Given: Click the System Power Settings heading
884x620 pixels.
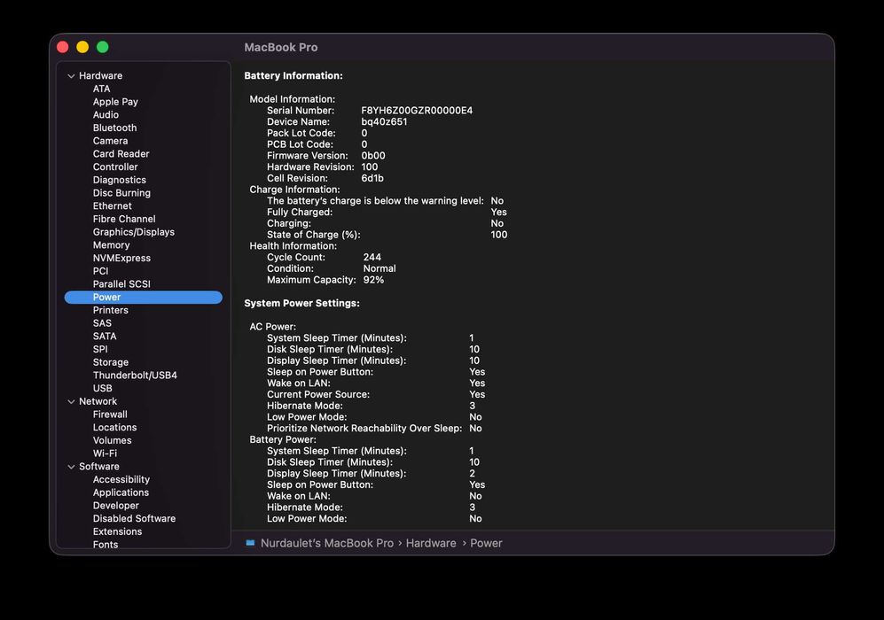Looking at the screenshot, I should (301, 303).
